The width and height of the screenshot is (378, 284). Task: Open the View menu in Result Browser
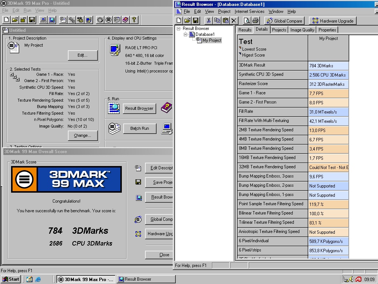pos(209,11)
